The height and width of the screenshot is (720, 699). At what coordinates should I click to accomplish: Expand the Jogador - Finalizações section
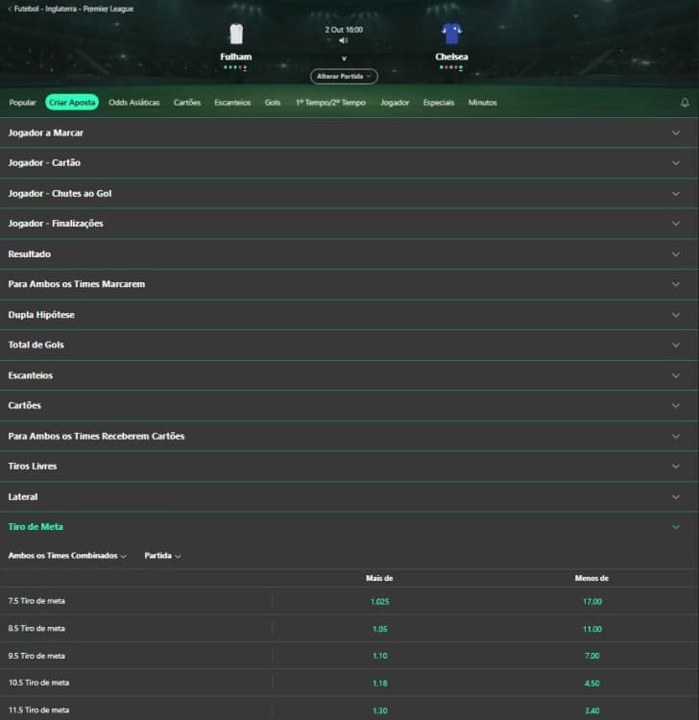(x=349, y=224)
